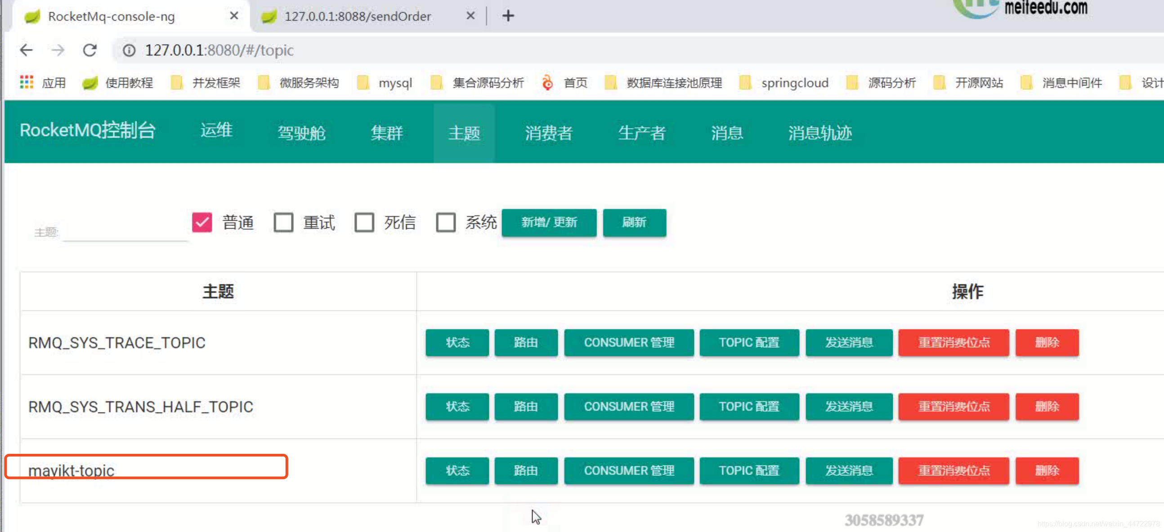The width and height of the screenshot is (1164, 532).
Task: Click 删除 for RMQ_SYS_TRANS_HALF_TOPIC
Action: [1047, 407]
